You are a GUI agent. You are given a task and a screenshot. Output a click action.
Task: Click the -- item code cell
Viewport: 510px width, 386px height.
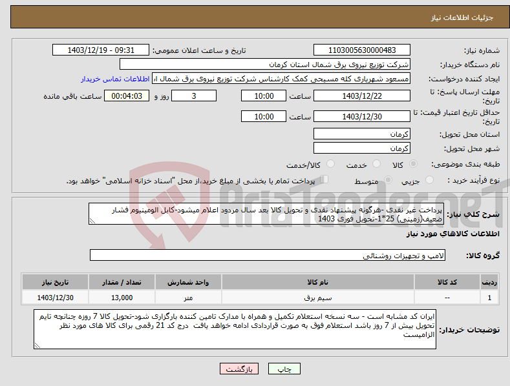point(447,298)
